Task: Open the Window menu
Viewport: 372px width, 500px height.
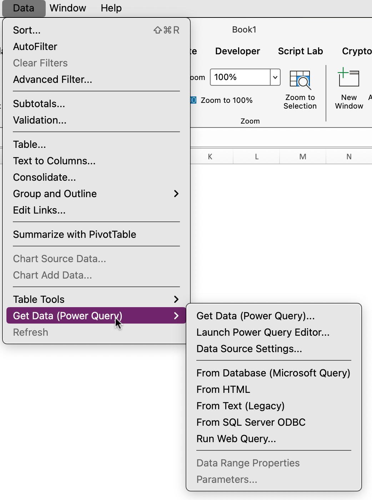Action: point(68,8)
